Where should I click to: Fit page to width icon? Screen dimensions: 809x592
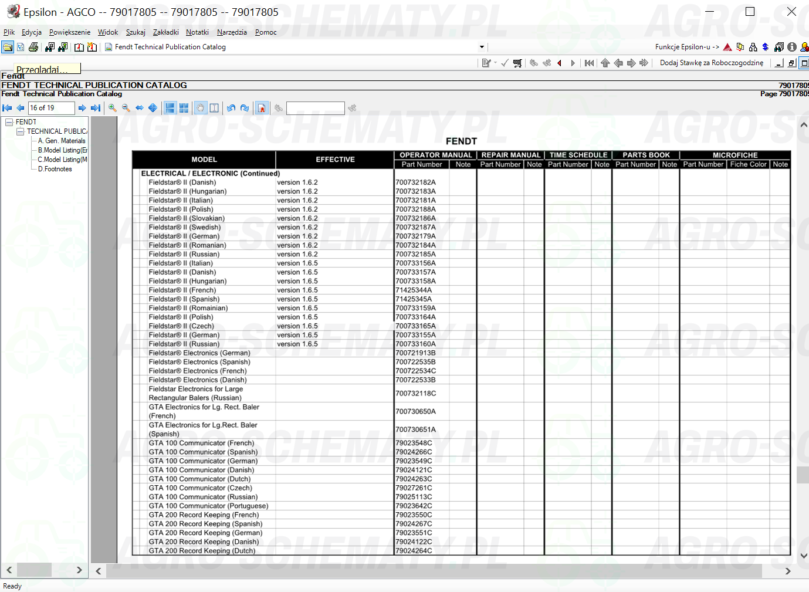pos(140,108)
